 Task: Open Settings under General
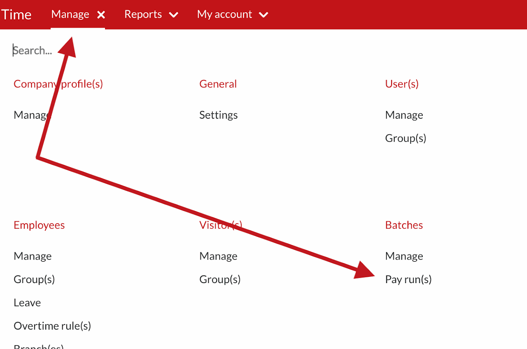218,115
